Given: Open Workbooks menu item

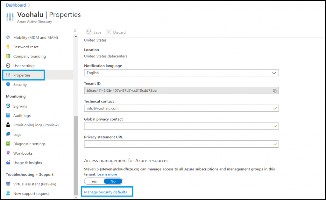Looking at the screenshot, I should [x=23, y=153].
